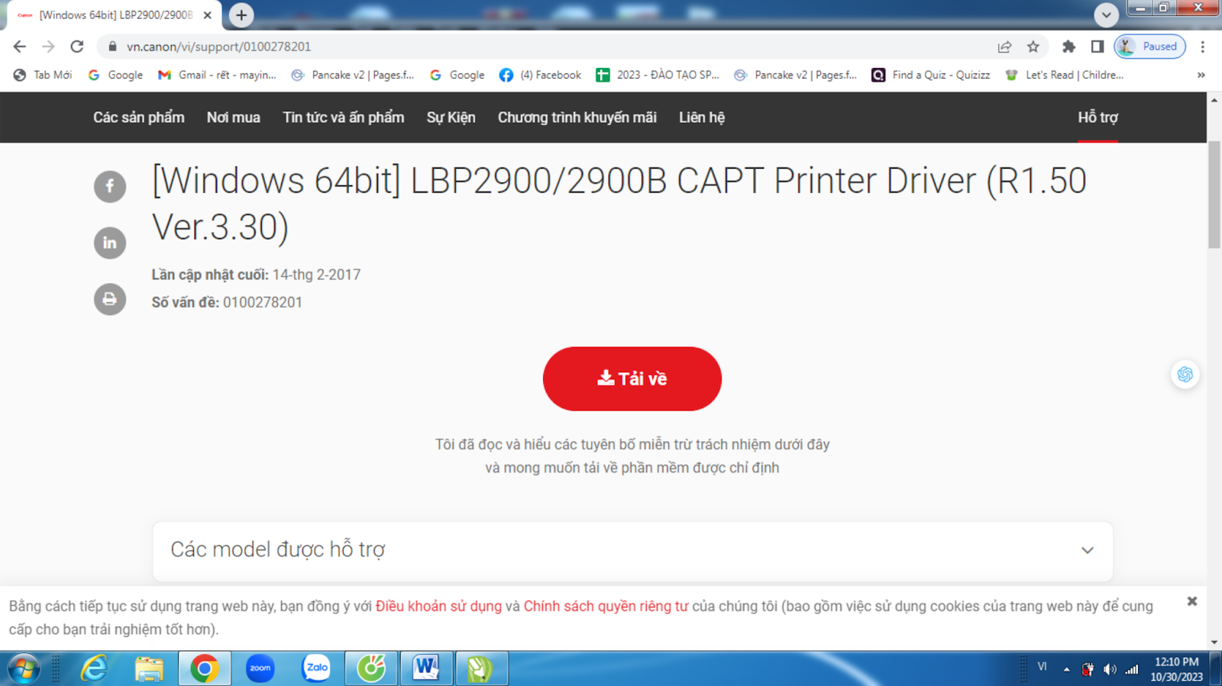Open the taskbar clock and date

click(x=1177, y=669)
